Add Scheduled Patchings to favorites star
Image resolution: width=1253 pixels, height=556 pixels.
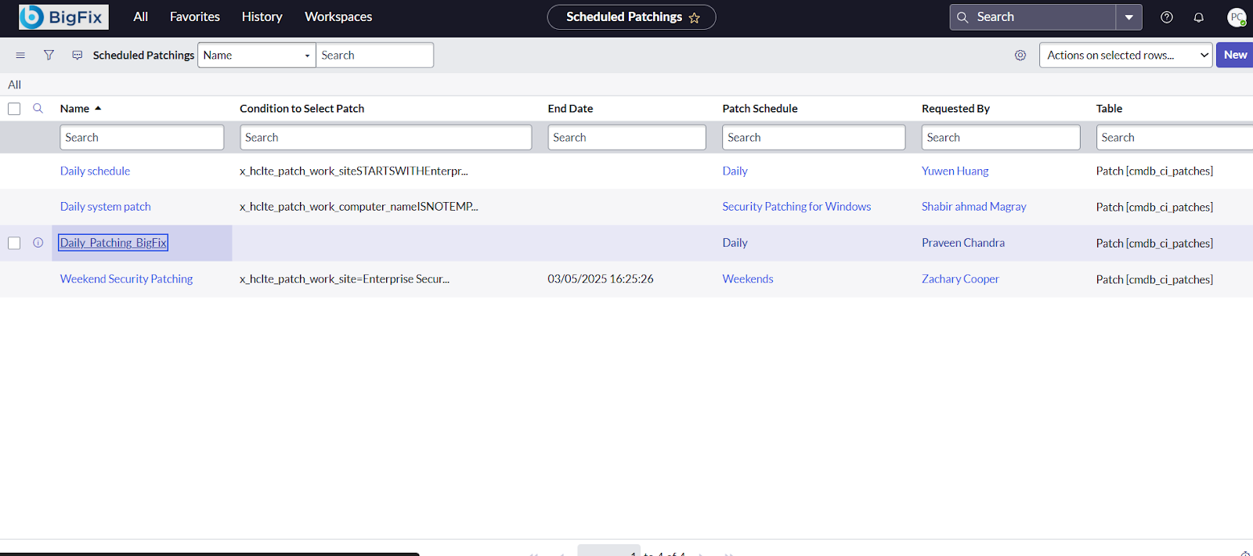(x=694, y=18)
